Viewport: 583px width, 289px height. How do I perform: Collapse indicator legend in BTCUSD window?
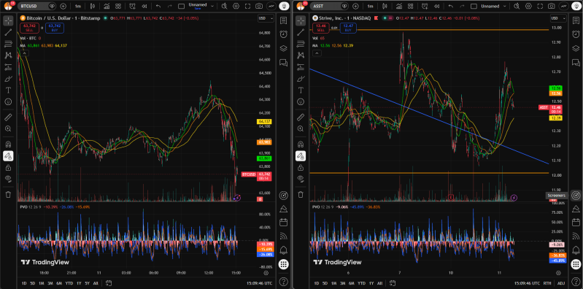pyautogui.click(x=24, y=53)
